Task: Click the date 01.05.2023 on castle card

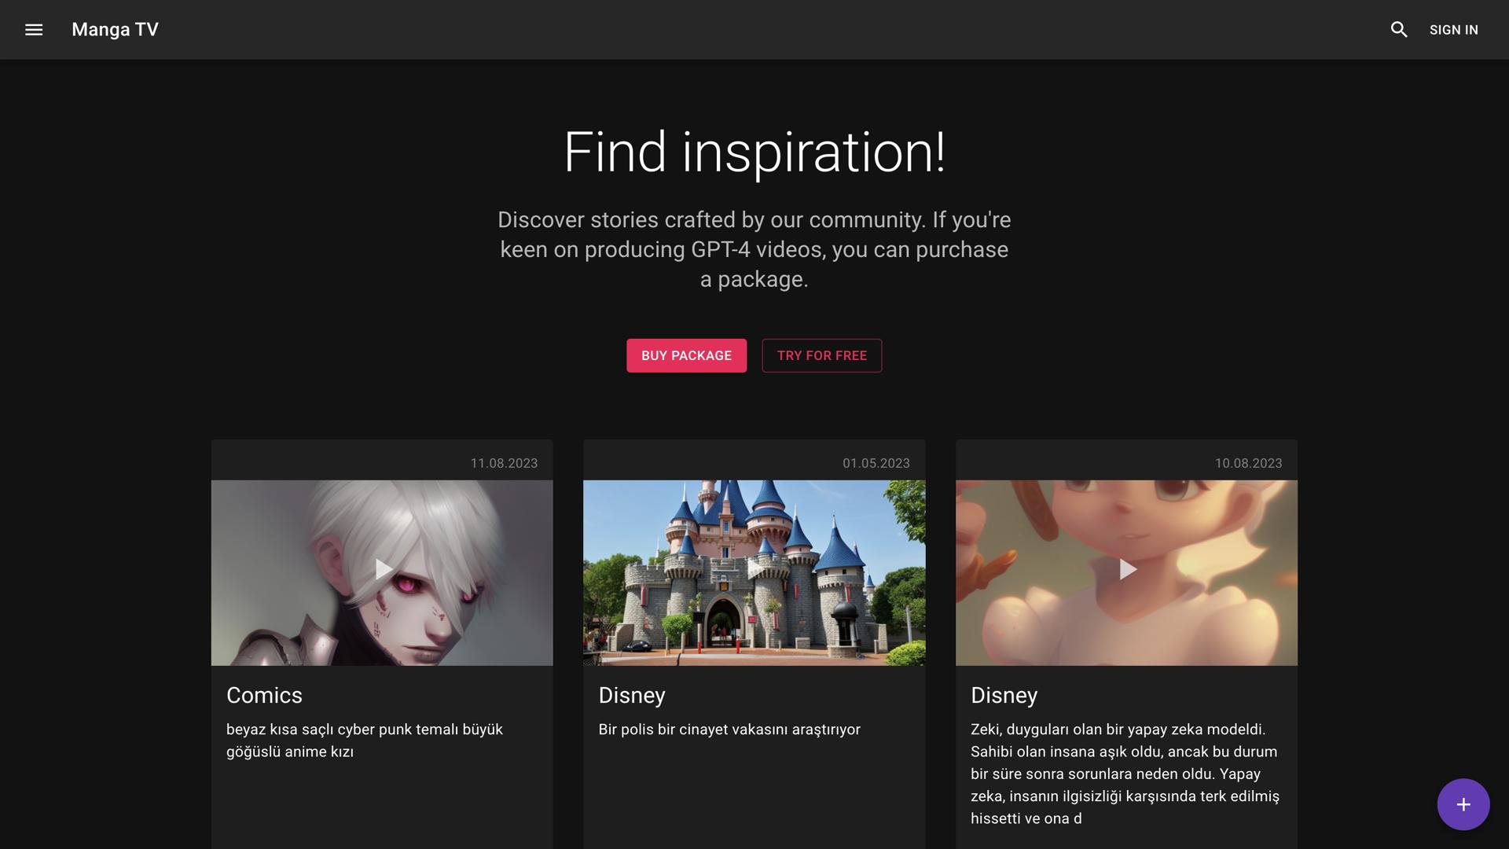Action: (x=876, y=463)
